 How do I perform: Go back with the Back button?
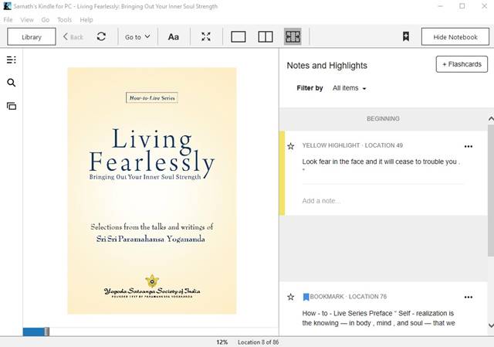(x=73, y=37)
